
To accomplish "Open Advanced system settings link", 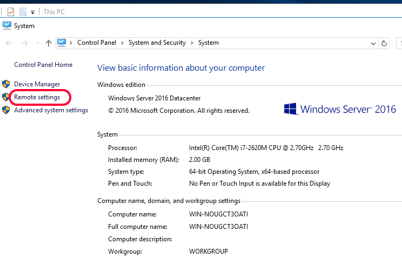I will coord(51,110).
